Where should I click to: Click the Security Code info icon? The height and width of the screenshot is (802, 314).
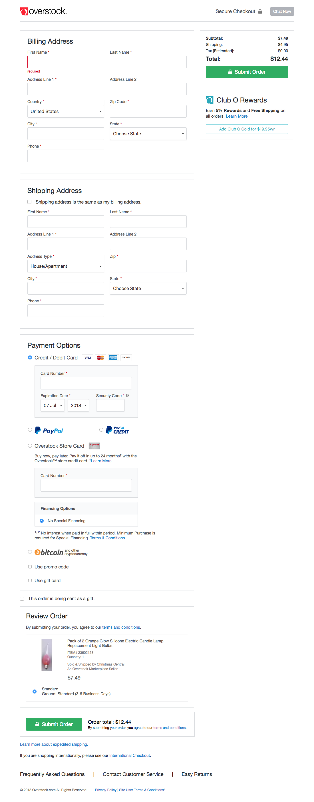(128, 395)
